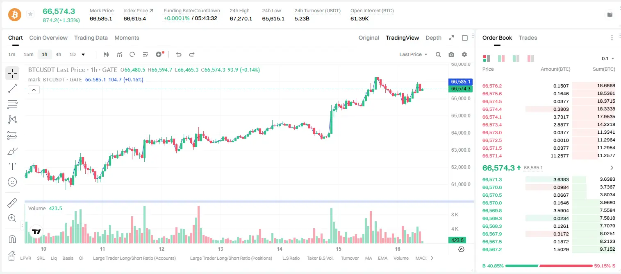Open the emoji sticker tool
621x274 pixels.
click(x=12, y=182)
